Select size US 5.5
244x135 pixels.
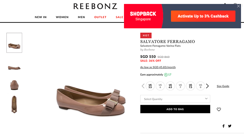coord(150,86)
